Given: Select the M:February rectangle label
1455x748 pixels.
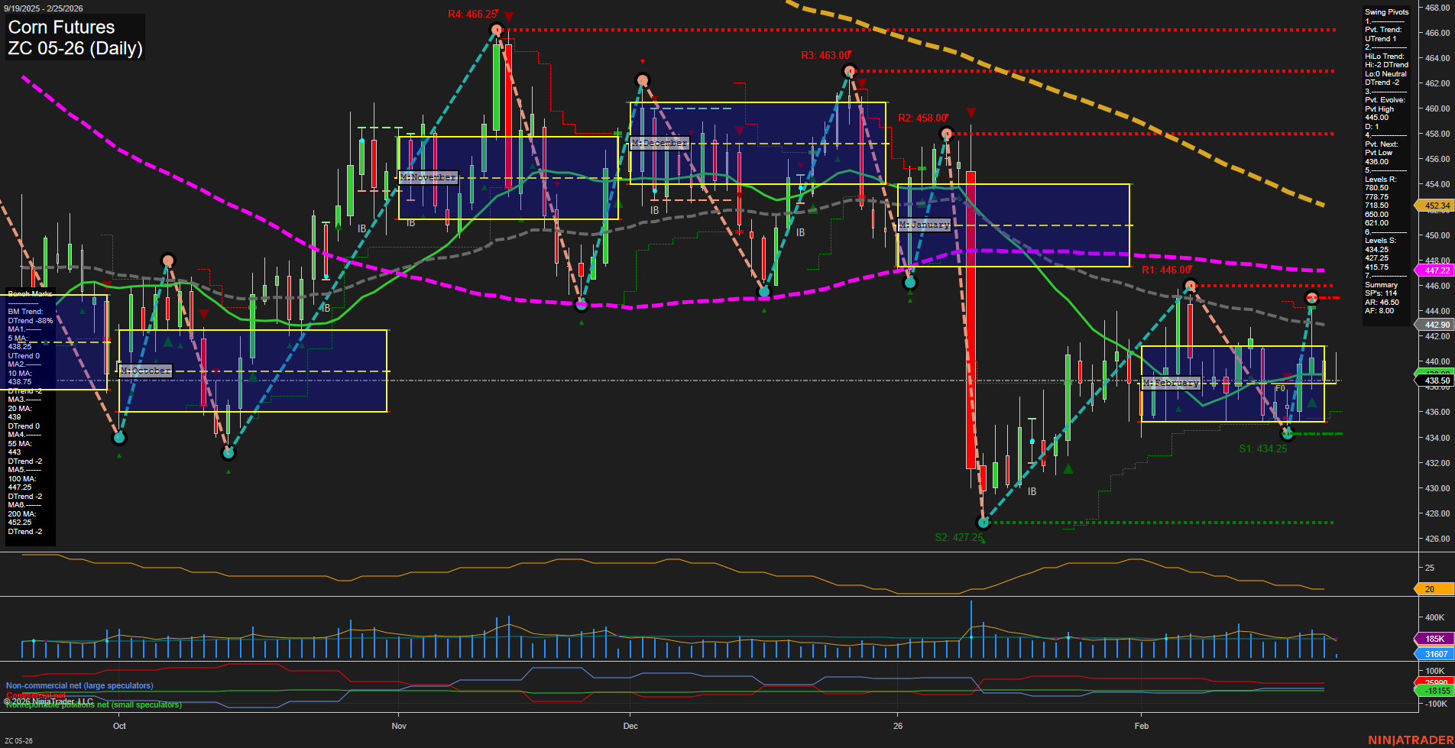Looking at the screenshot, I should coord(1170,384).
